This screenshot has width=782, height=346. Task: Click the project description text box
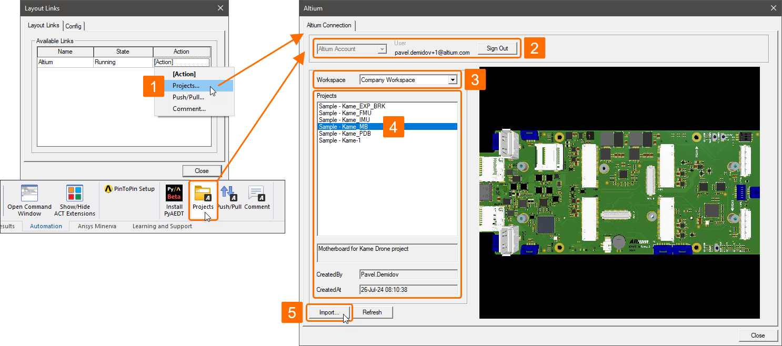click(x=387, y=253)
